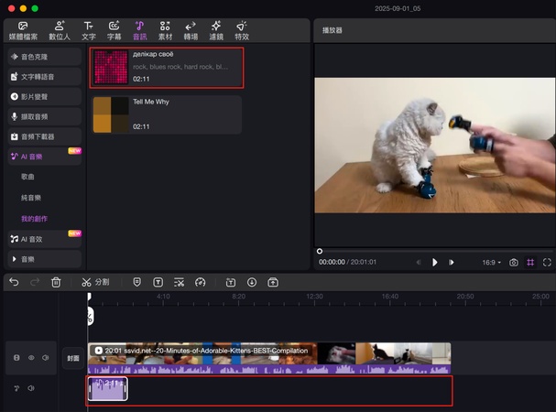Open the 媒體檔案 media tab
The height and width of the screenshot is (412, 556).
[23, 31]
